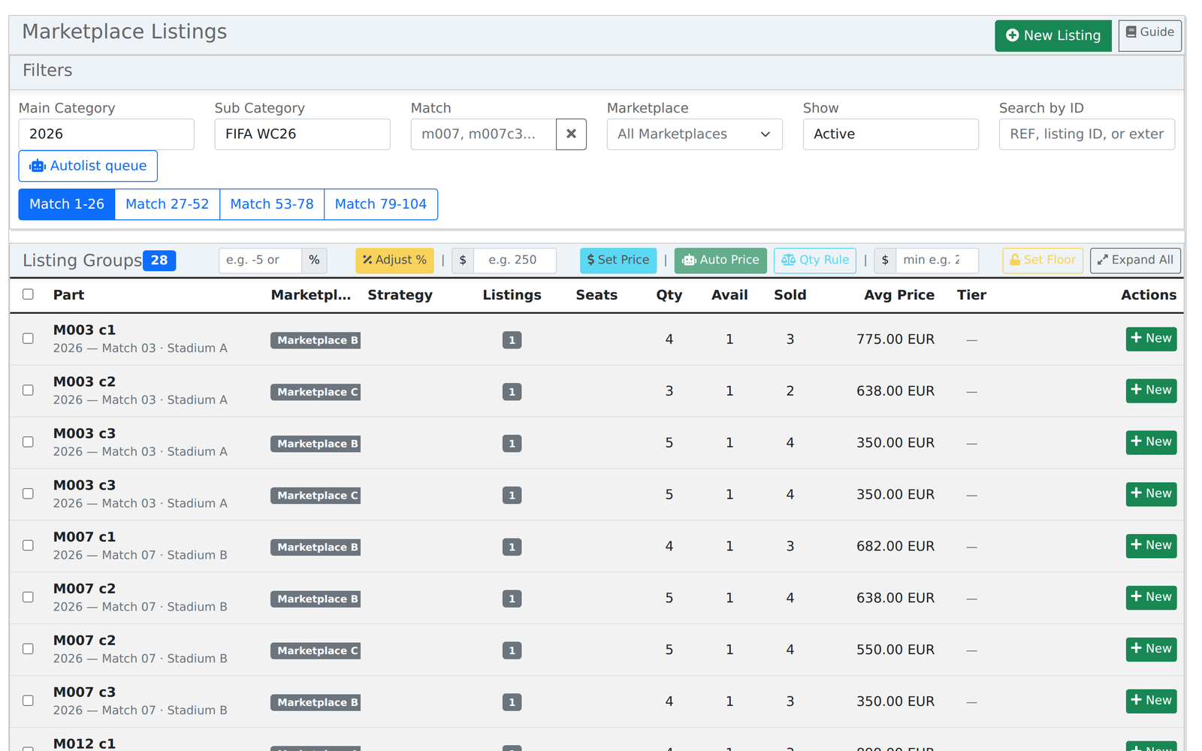Focus the set price amount field
1202x751 pixels.
pyautogui.click(x=515, y=261)
